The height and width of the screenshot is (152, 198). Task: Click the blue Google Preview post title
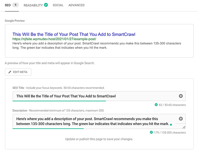tap(74, 34)
